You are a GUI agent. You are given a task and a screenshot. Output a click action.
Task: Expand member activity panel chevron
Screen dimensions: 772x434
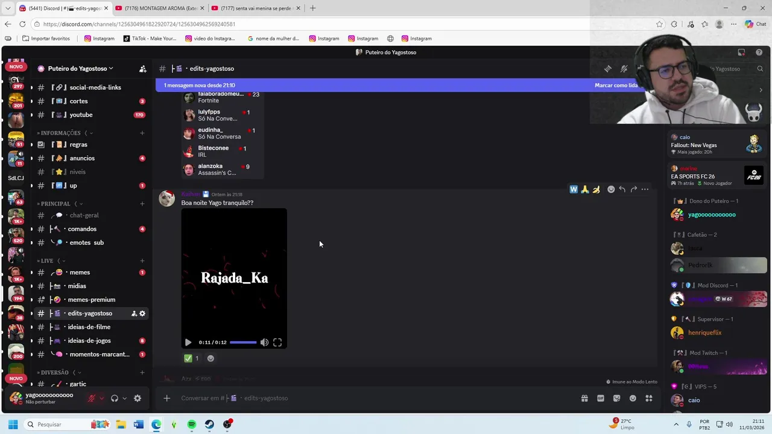[761, 90]
